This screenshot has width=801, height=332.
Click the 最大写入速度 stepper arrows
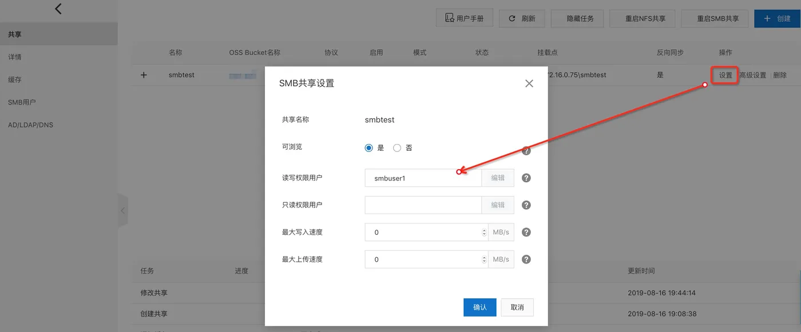click(485, 233)
